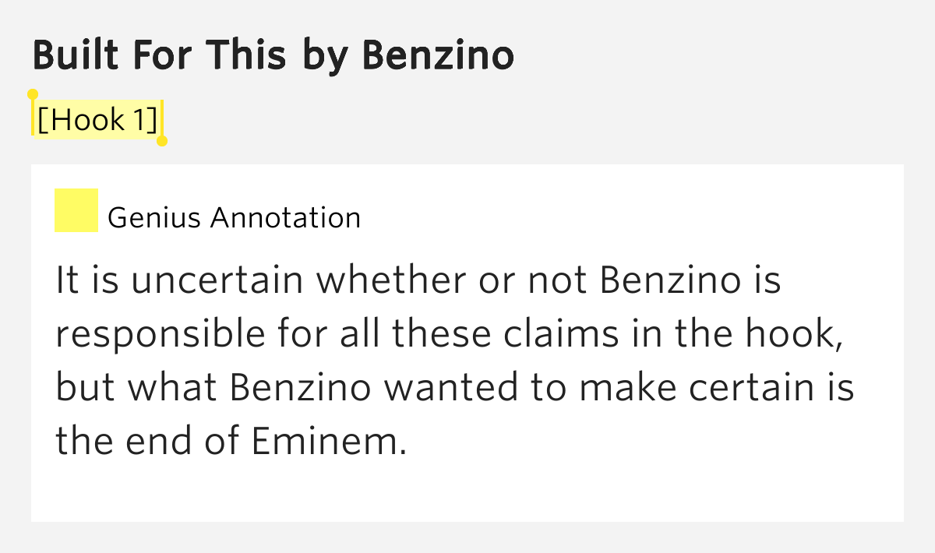Click the top yellow selection handle dot
The width and height of the screenshot is (935, 553).
pyautogui.click(x=33, y=94)
